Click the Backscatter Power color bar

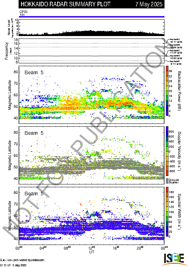[167, 91]
